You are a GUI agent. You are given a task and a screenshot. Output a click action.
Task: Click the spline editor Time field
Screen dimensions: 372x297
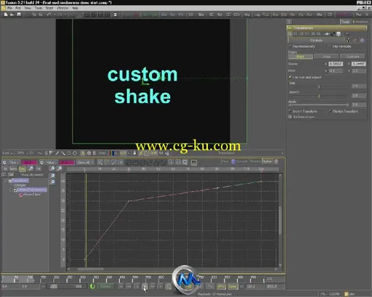29,163
